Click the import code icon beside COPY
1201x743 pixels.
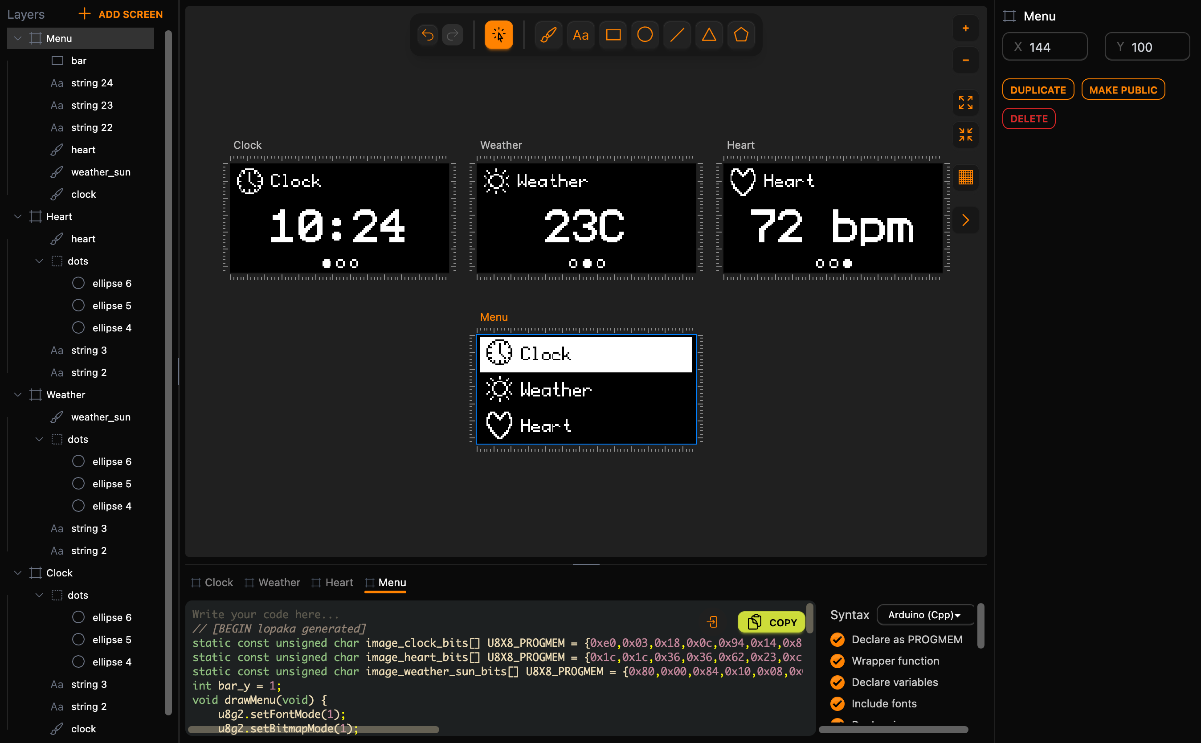click(712, 622)
